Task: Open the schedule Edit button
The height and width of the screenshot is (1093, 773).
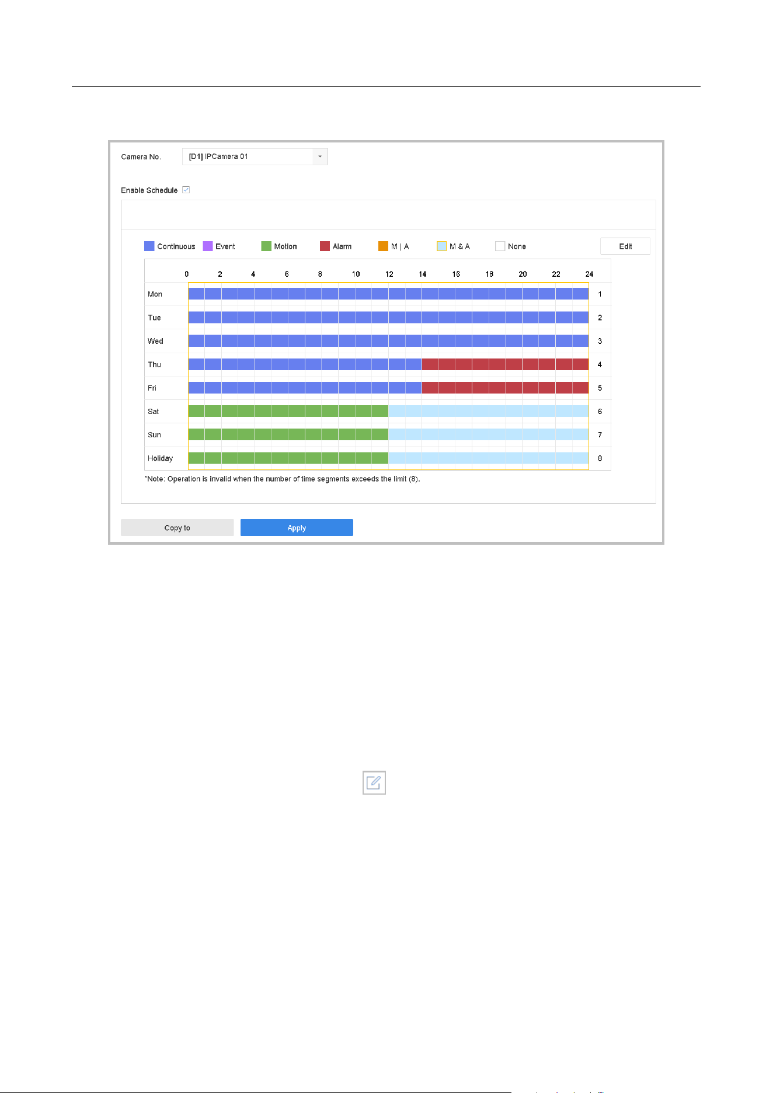Action: [x=625, y=246]
